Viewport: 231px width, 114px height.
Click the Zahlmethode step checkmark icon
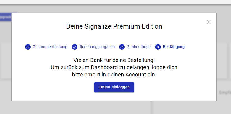(x=122, y=47)
